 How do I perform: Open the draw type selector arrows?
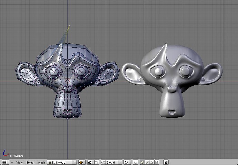point(85,162)
